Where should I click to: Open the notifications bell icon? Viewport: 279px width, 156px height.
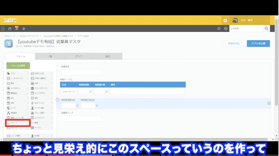[16, 28]
